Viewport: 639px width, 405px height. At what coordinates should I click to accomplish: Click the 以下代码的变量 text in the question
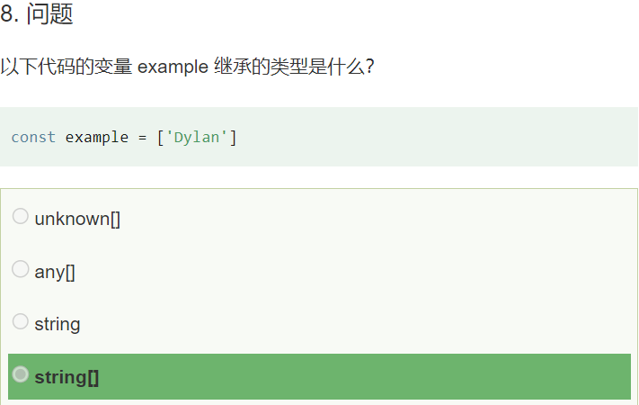pos(67,67)
